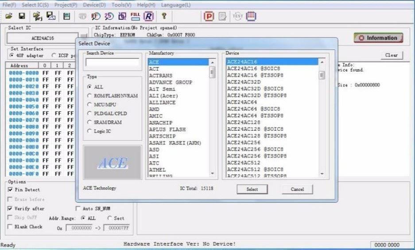
Task: Click the open file folder icon
Action: 9,16
